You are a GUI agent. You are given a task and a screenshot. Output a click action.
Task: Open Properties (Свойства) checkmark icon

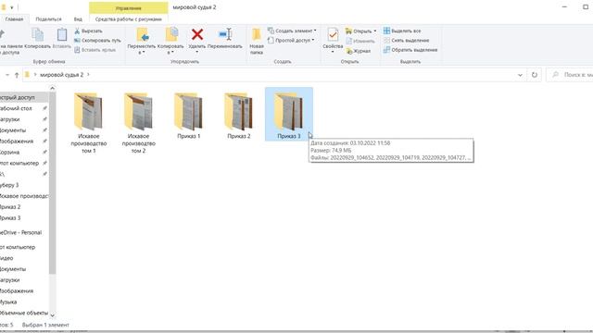pos(333,35)
